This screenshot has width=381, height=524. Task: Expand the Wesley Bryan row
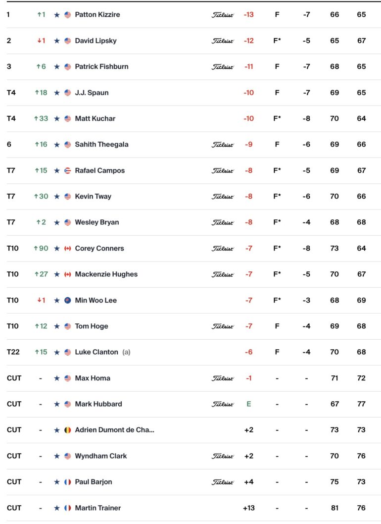click(193, 222)
